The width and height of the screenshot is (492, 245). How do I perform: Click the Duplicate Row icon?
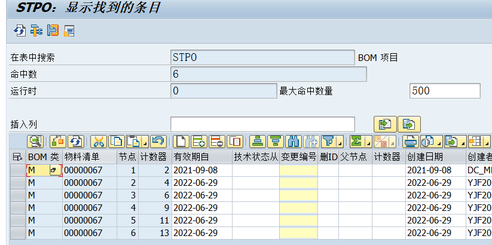click(235, 142)
